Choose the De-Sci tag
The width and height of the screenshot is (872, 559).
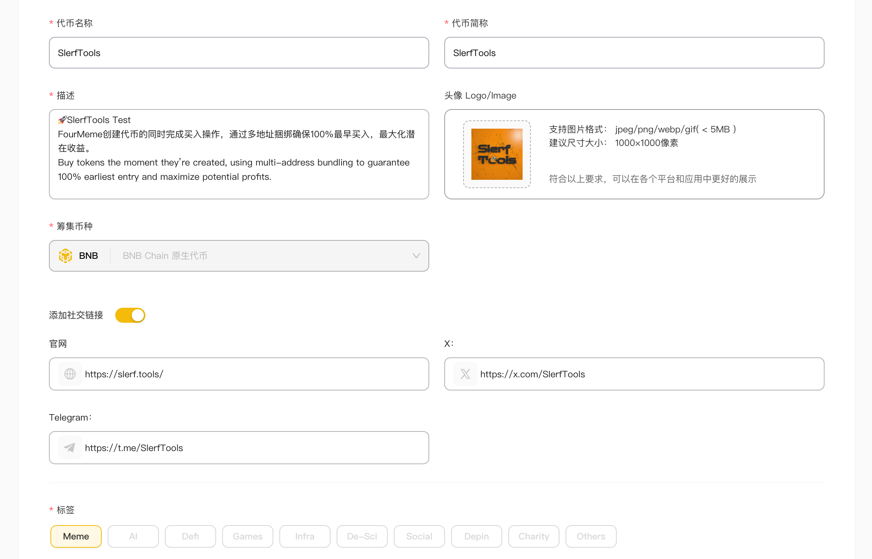(362, 536)
